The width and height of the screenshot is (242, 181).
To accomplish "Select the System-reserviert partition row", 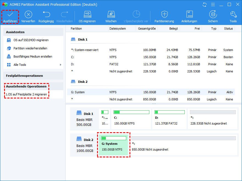I will coord(151,50).
